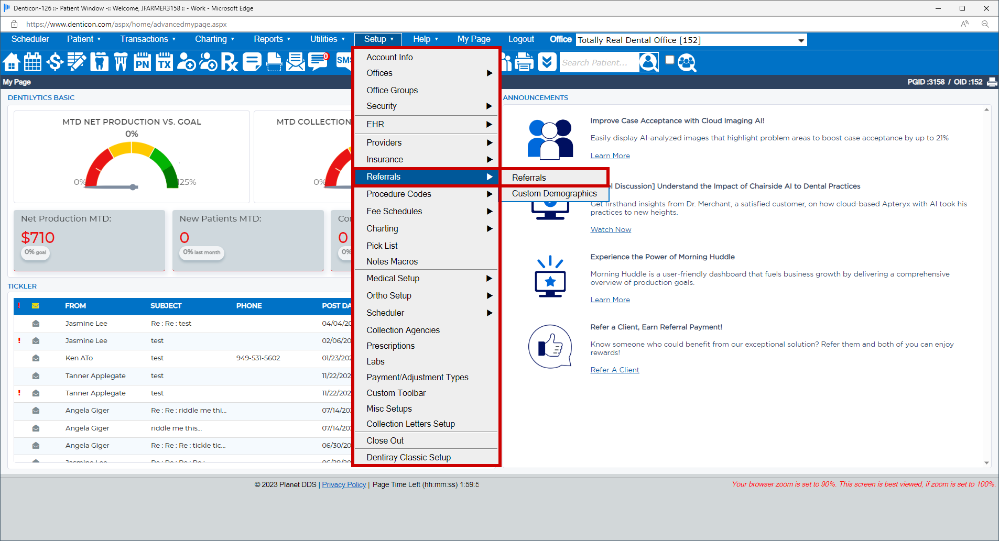999x541 pixels.
Task: Toggle checkbox next to group search icon
Action: [669, 60]
